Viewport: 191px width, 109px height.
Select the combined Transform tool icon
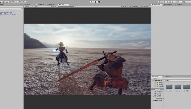tap(7, 2)
